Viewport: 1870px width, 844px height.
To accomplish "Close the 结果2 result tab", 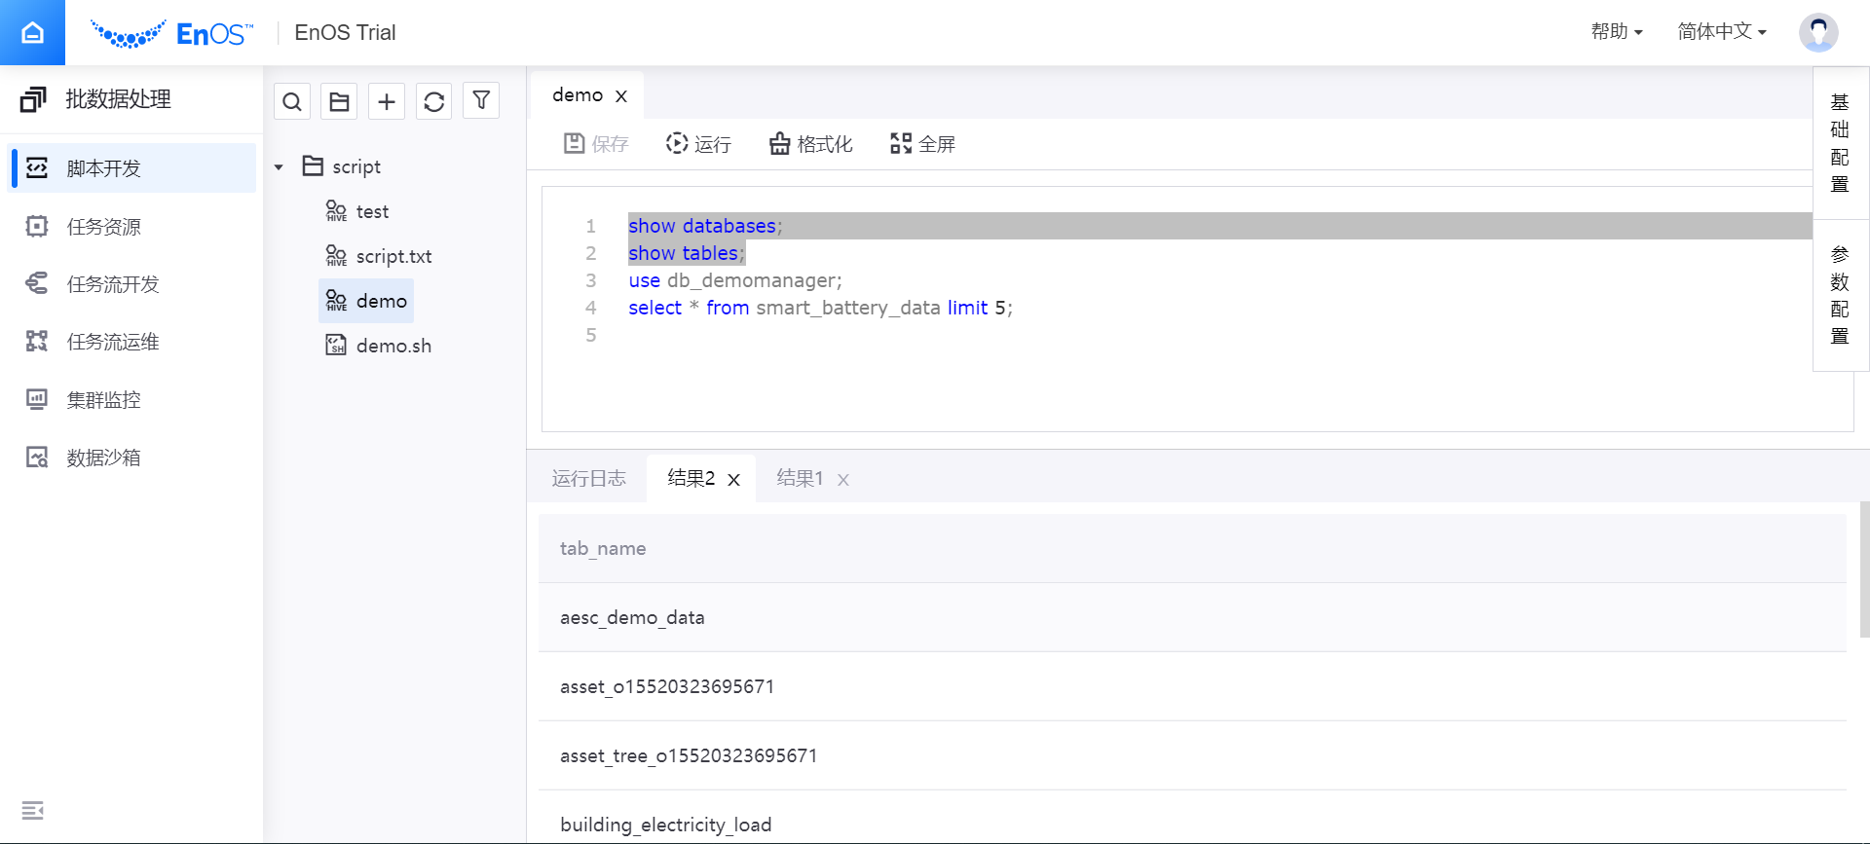I will pos(734,480).
